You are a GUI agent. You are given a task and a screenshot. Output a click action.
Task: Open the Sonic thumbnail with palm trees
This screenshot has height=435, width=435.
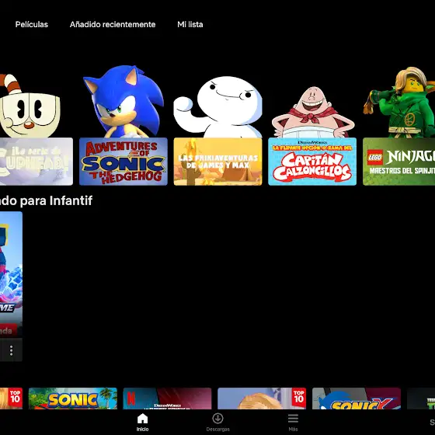tap(73, 398)
